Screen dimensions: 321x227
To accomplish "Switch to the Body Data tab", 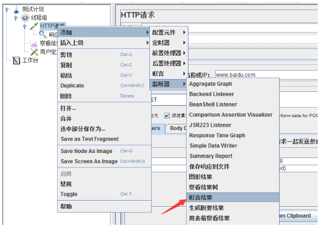I will click(x=177, y=128).
